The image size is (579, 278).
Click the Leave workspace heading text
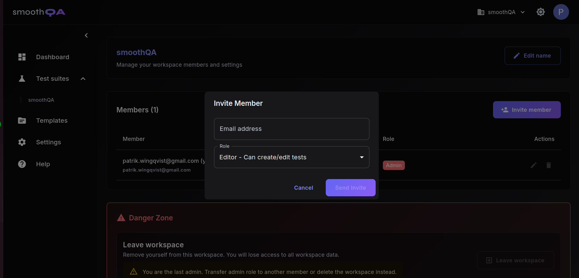click(153, 245)
